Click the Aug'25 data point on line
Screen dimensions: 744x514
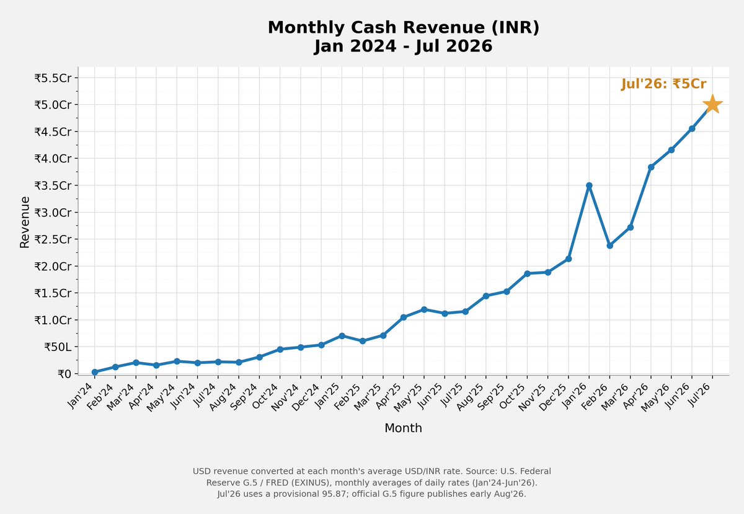tap(486, 296)
